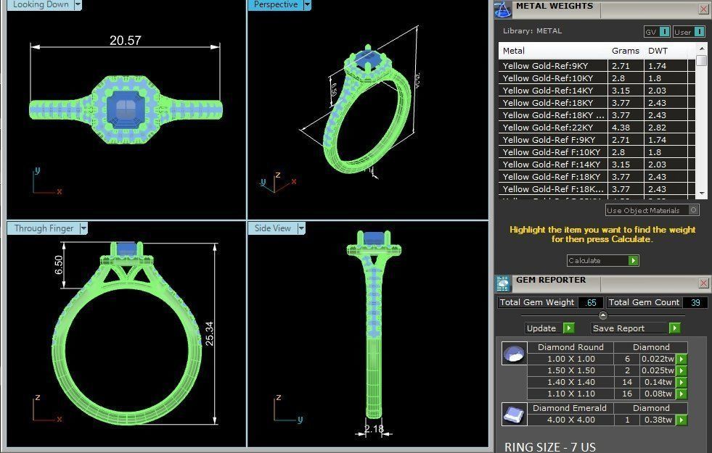This screenshot has height=453, width=712.
Task: Click the 2.82 DWT cell
Action: coord(666,128)
